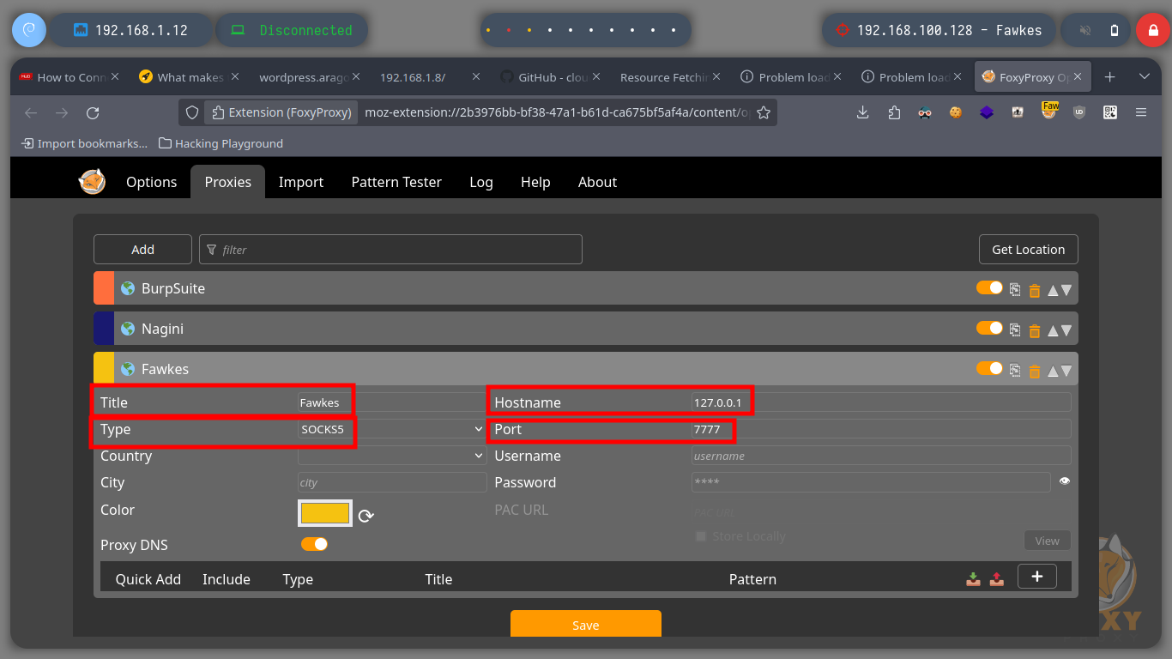Click the Get Location button
The height and width of the screenshot is (659, 1172).
1028,250
